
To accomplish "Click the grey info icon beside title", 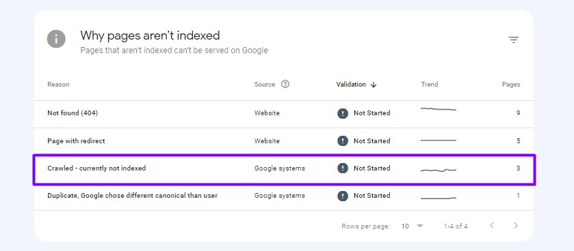I will click(56, 39).
